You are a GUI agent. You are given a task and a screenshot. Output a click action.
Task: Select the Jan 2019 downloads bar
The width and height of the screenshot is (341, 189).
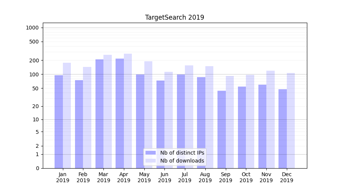(x=67, y=115)
